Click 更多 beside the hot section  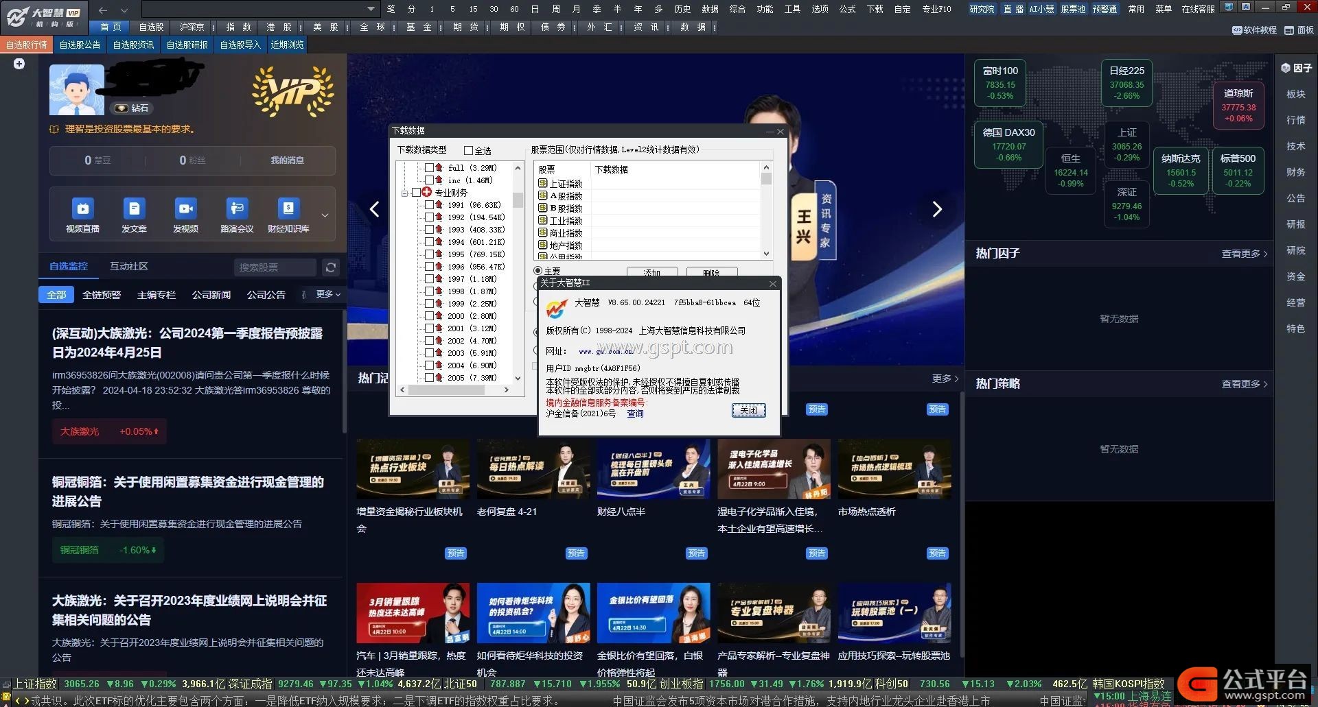coord(945,379)
